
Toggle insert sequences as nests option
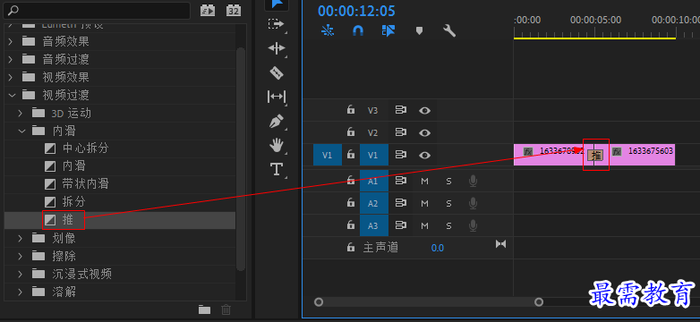point(328,30)
